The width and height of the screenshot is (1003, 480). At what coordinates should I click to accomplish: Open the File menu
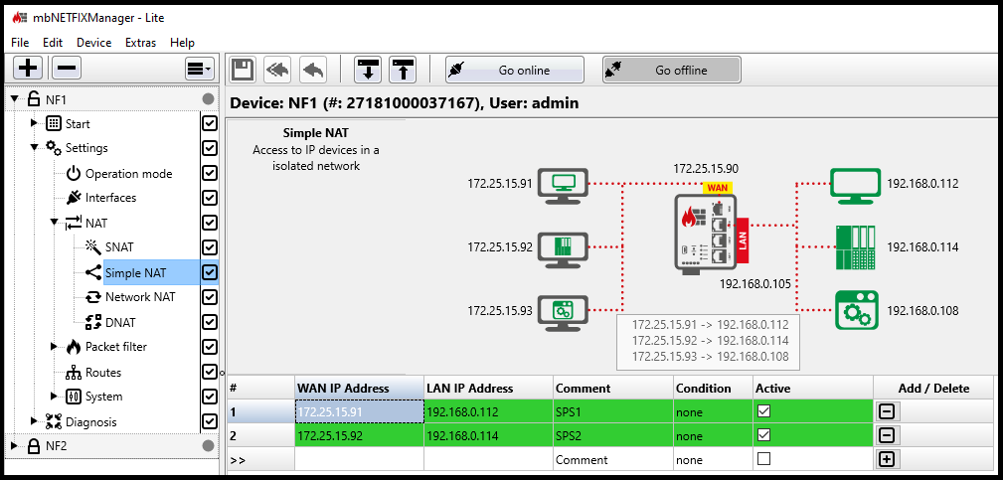21,43
